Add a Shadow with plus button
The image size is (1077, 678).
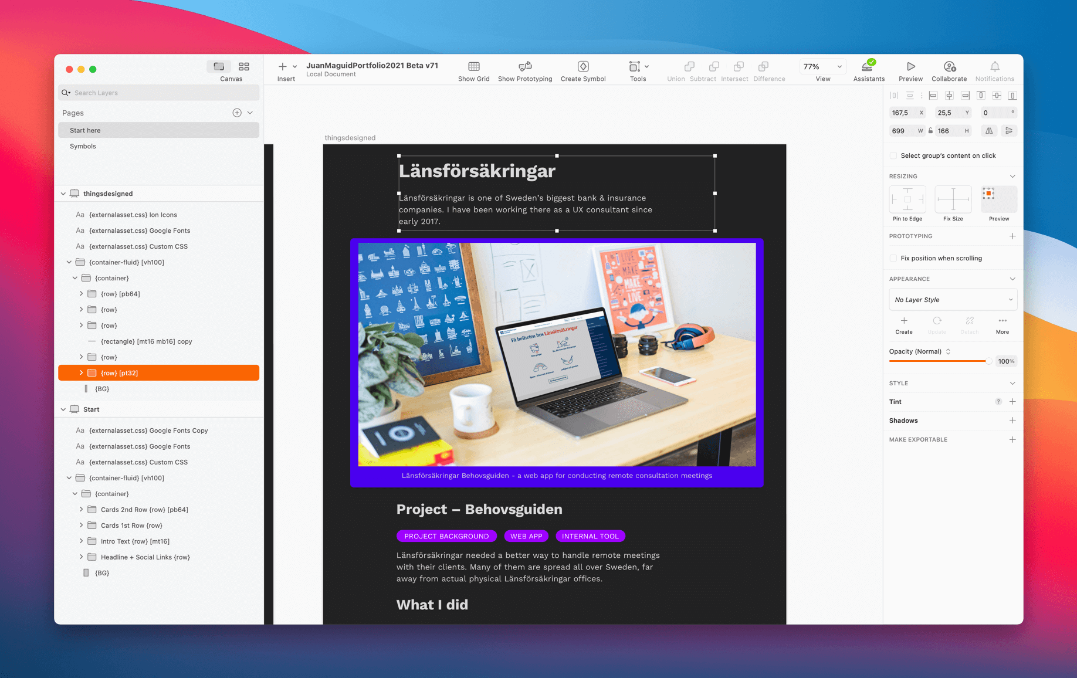click(x=1012, y=421)
